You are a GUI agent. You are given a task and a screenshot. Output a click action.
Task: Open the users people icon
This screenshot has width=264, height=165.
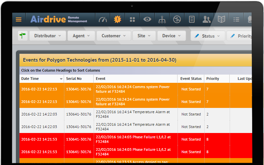[207, 19]
